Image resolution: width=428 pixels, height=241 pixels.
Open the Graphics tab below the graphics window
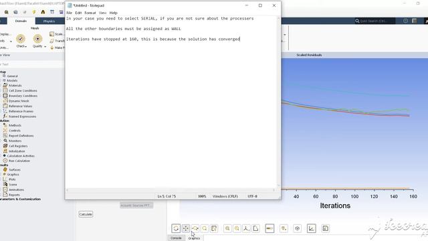pyautogui.click(x=194, y=238)
